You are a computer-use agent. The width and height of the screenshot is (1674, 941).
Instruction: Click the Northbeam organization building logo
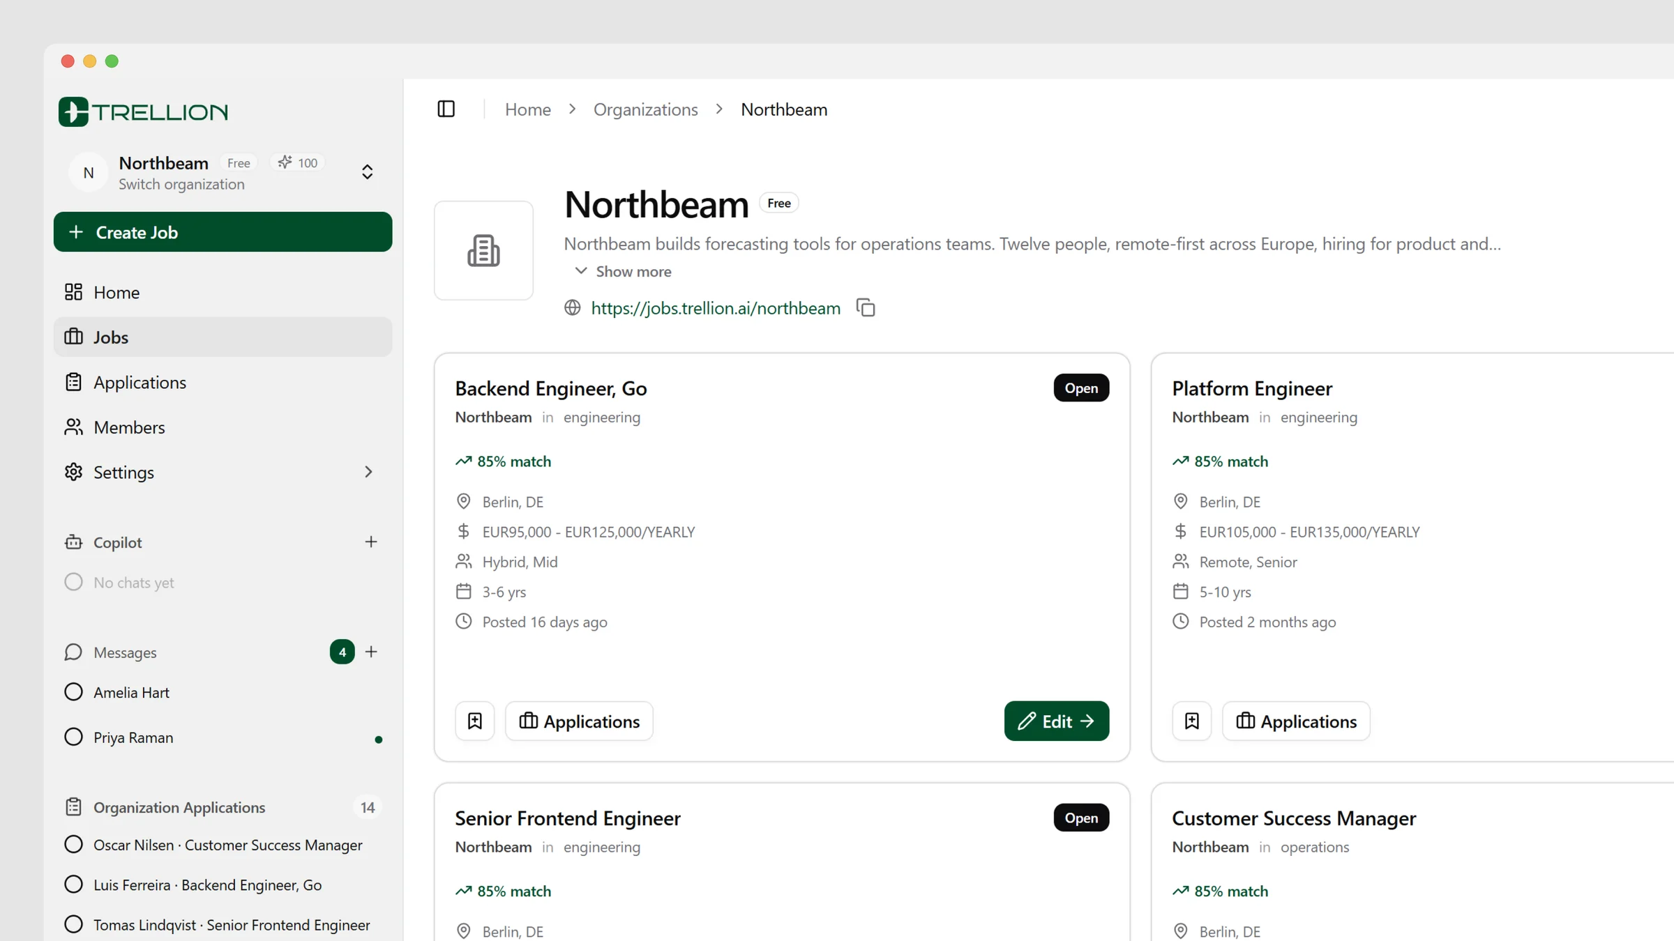click(483, 250)
